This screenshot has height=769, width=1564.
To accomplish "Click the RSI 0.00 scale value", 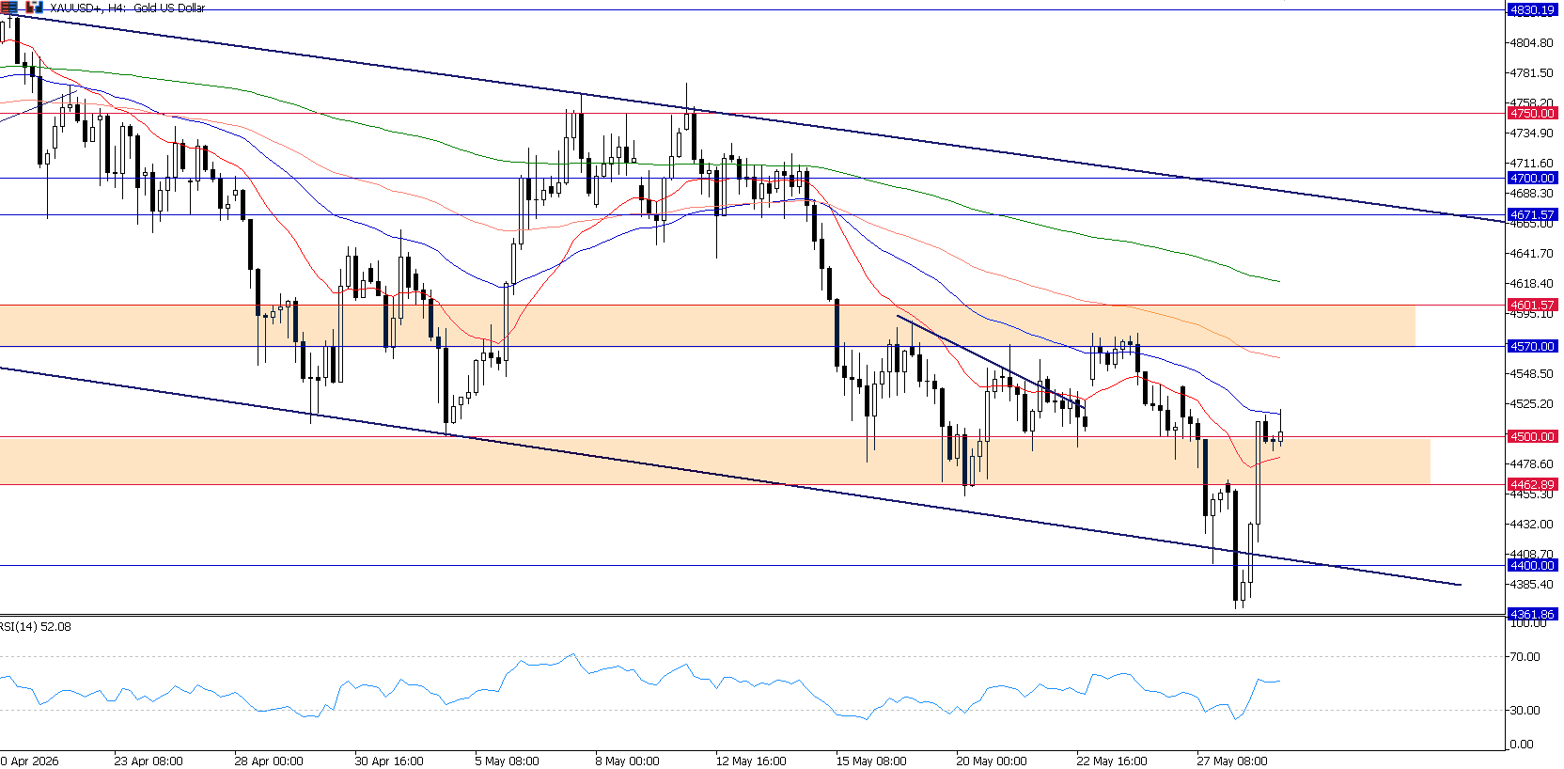I will point(1522,745).
